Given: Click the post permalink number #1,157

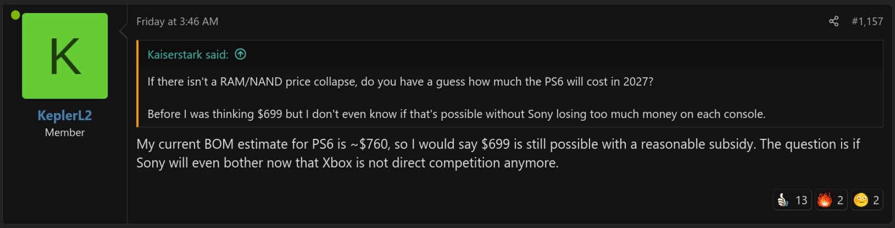Looking at the screenshot, I should click(867, 21).
